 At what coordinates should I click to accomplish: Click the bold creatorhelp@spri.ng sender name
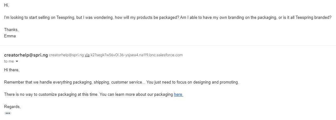click(x=26, y=55)
